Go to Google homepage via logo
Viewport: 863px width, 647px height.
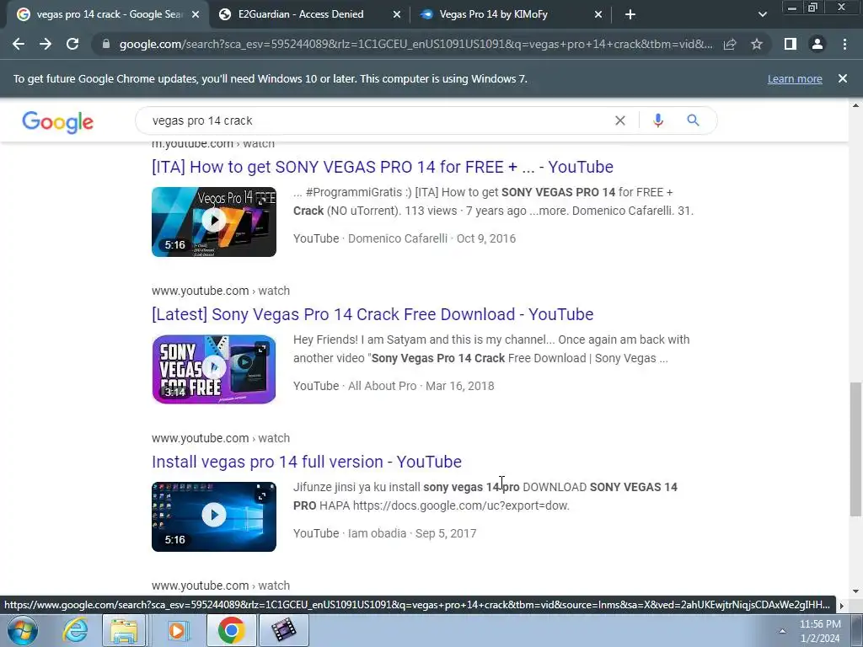pyautogui.click(x=58, y=121)
